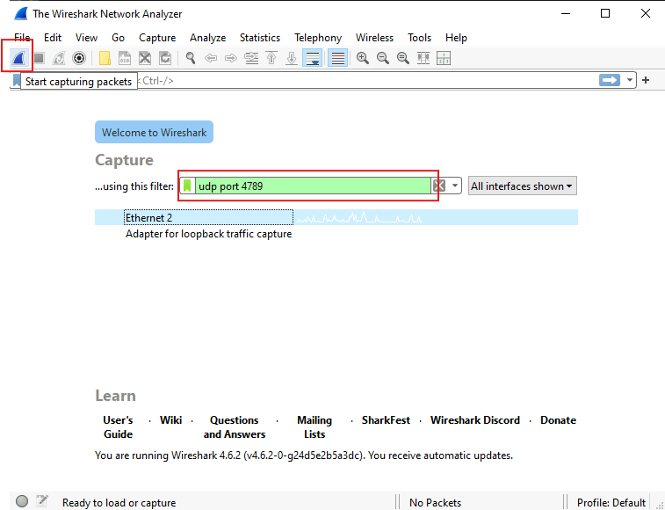This screenshot has width=665, height=510.
Task: Toggle auto scroll during live capture
Action: point(312,58)
